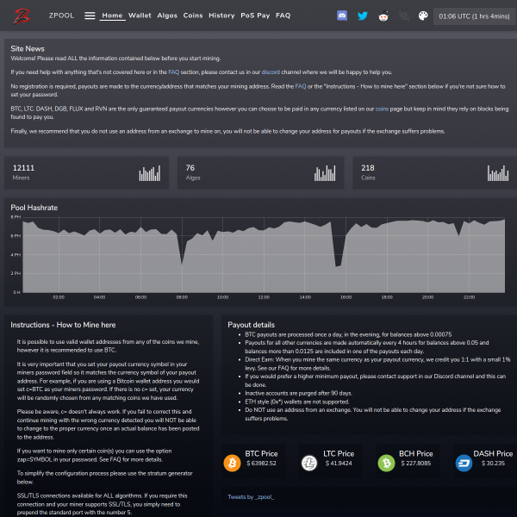Open the hamburger menu icon

click(x=90, y=16)
